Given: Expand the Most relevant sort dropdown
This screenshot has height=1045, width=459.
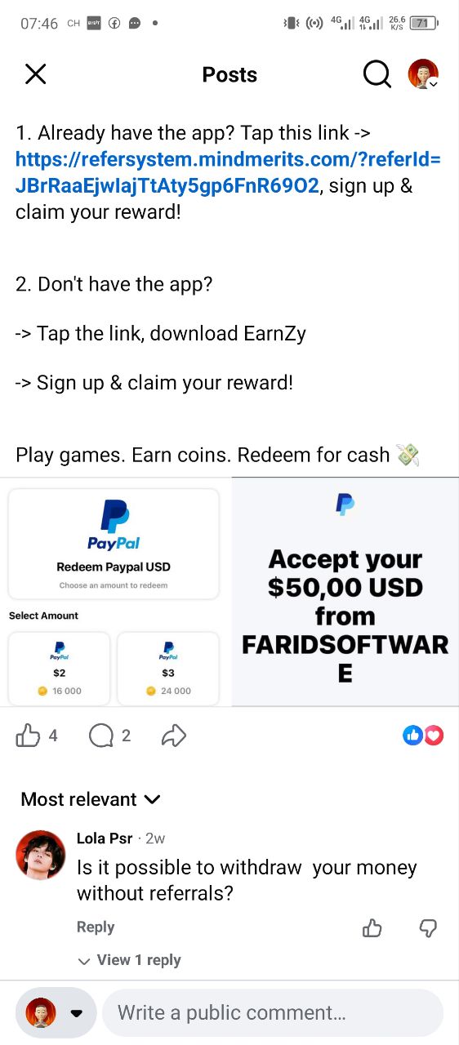Looking at the screenshot, I should pos(91,799).
